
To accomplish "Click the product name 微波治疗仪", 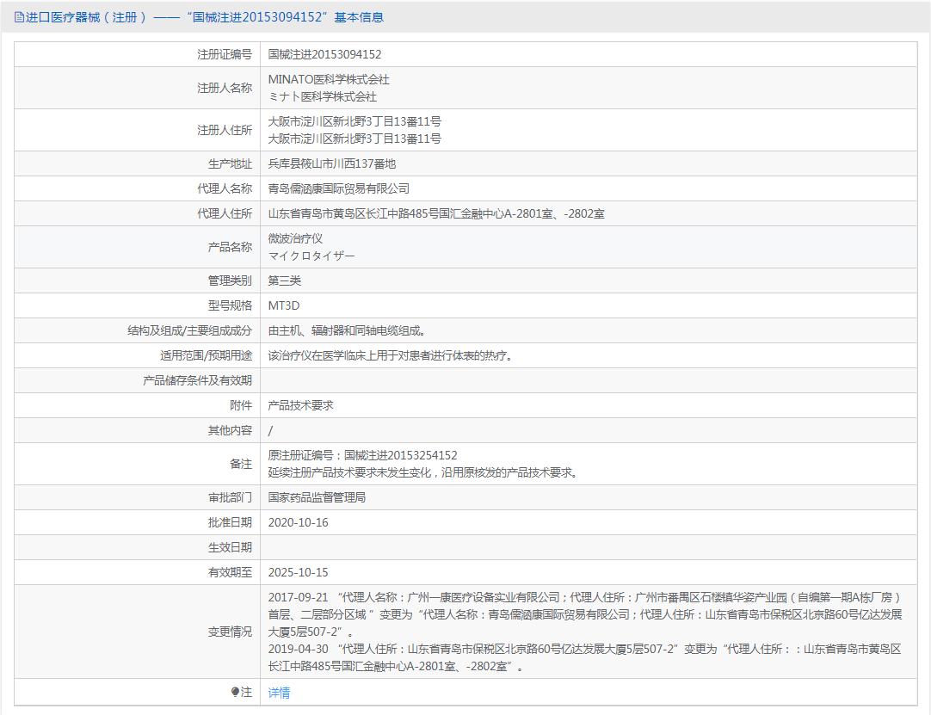I will [295, 238].
